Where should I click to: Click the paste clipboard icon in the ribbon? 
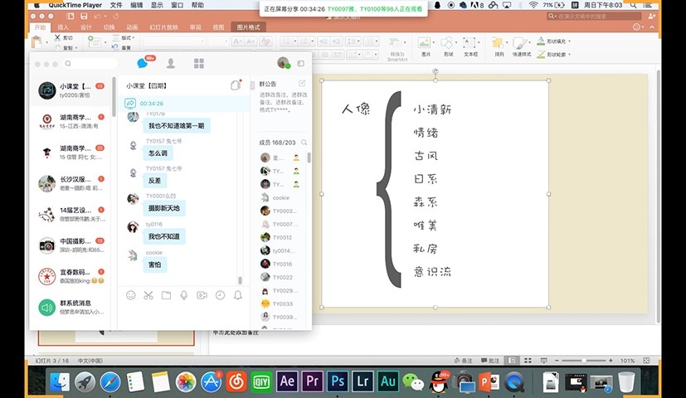[x=37, y=42]
